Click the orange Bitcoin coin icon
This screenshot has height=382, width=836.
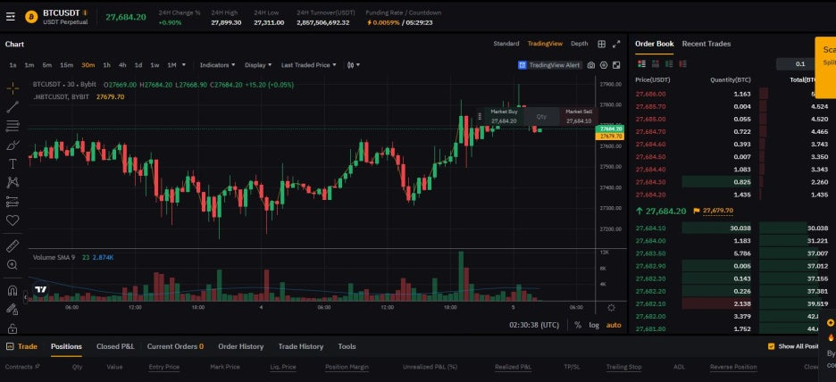[31, 17]
